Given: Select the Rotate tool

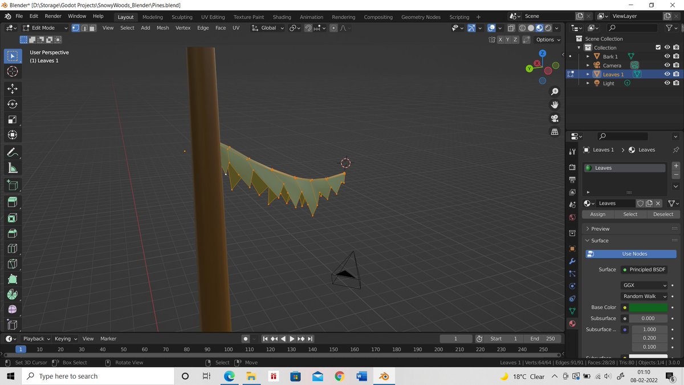Looking at the screenshot, I should [13, 104].
